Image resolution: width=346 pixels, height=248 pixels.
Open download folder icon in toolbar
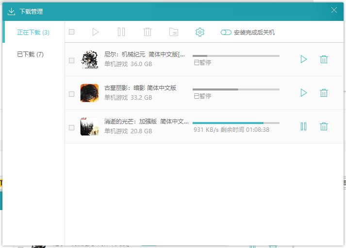[174, 32]
